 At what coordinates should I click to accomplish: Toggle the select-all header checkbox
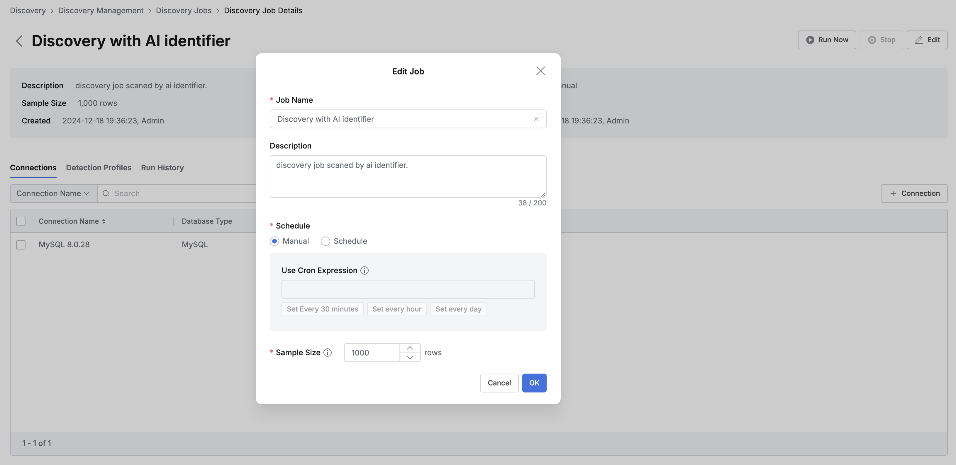21,221
